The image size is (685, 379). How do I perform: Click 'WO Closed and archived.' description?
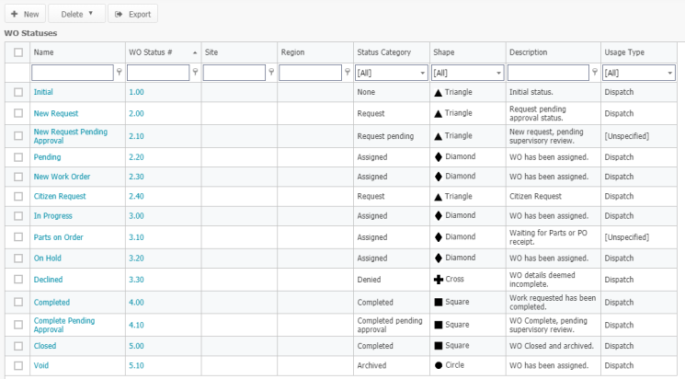click(552, 346)
